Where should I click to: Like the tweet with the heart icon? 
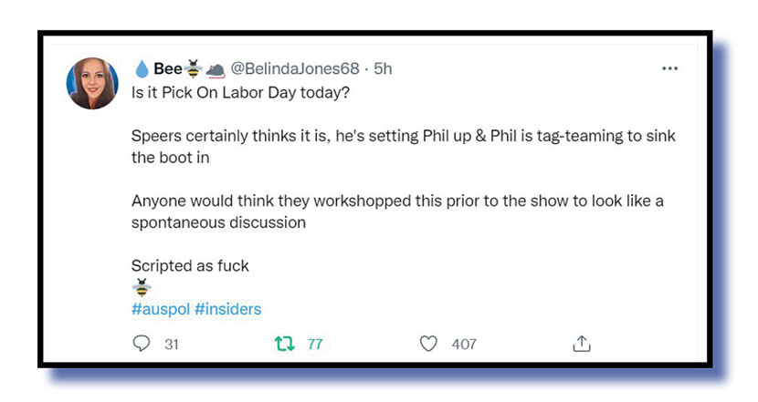pyautogui.click(x=428, y=344)
